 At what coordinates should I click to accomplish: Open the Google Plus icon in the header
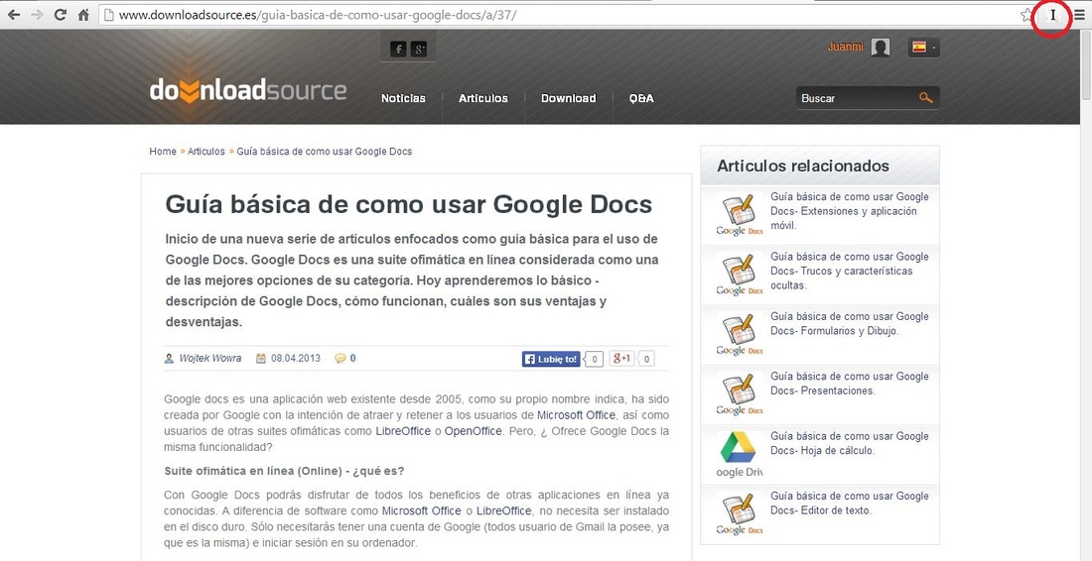pyautogui.click(x=419, y=49)
